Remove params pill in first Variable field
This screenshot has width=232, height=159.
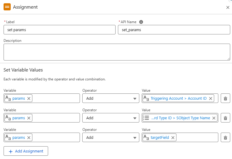click(x=29, y=98)
